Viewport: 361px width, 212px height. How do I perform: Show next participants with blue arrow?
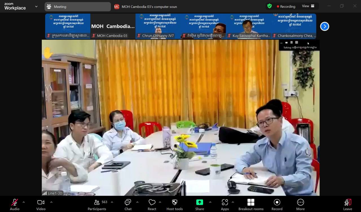(325, 26)
